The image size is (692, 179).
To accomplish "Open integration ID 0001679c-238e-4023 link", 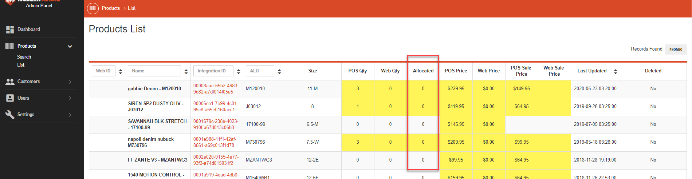I will (216, 124).
